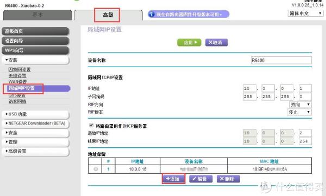This screenshot has height=196, width=326.
Task: Toggle 将路由器用作DHCP服务器 checkbox
Action: click(x=91, y=125)
